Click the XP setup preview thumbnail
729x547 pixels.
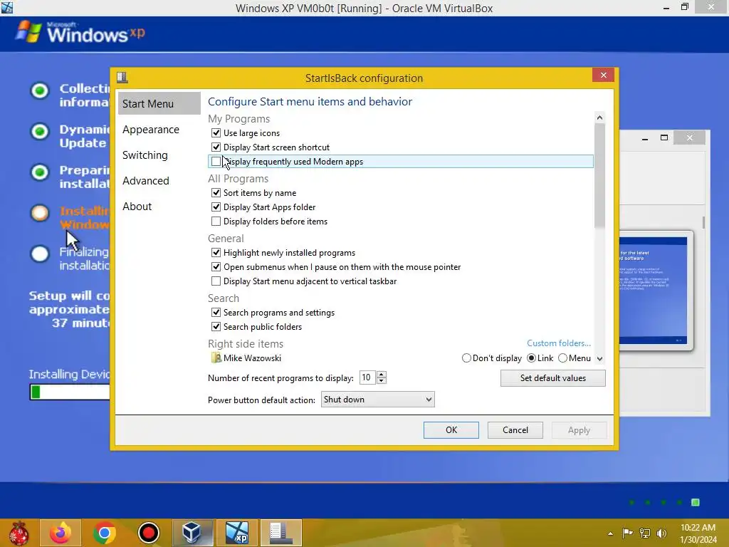coord(653,291)
